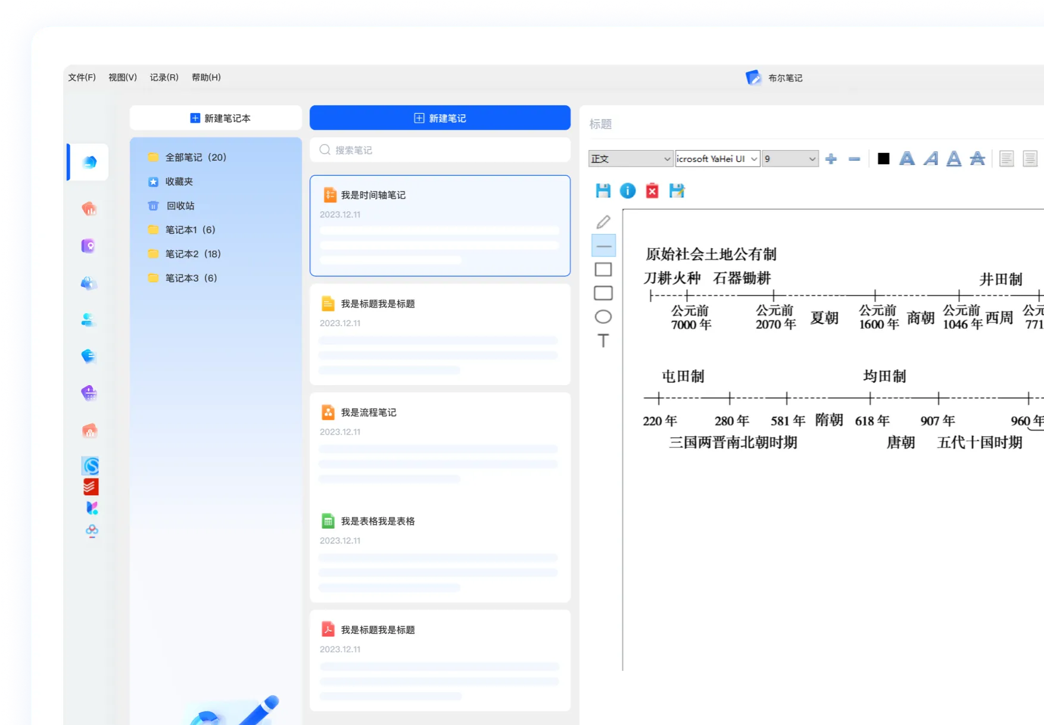
Task: Delete note using red trash icon
Action: click(652, 190)
